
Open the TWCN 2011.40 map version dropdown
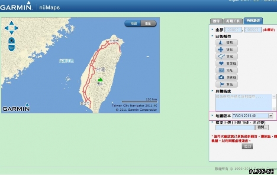[x=253, y=116]
